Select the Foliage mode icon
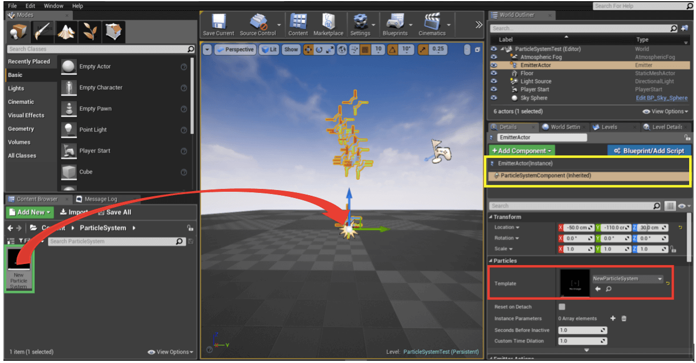The image size is (696, 363). 91,32
